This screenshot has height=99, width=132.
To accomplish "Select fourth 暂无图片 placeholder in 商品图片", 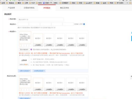I will [x=71, y=38].
